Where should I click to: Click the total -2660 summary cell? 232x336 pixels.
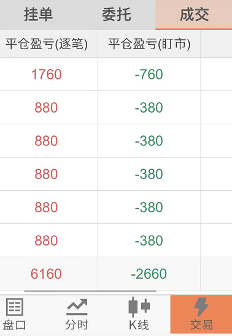[x=149, y=274]
